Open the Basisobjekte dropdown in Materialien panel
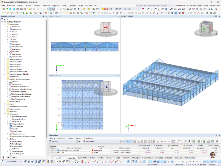Image resolution: width=221 pixels, height=166 pixels. tap(118, 141)
